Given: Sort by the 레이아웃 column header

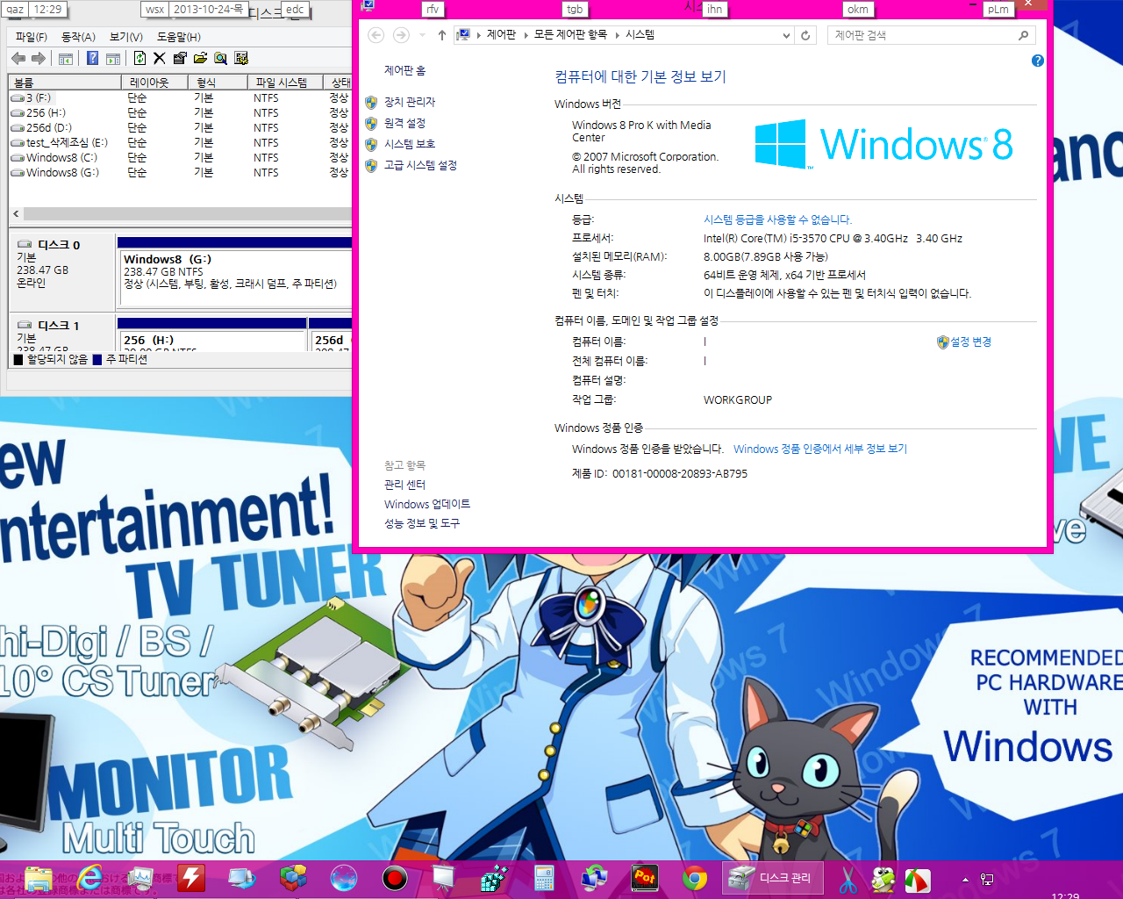Looking at the screenshot, I should (156, 83).
